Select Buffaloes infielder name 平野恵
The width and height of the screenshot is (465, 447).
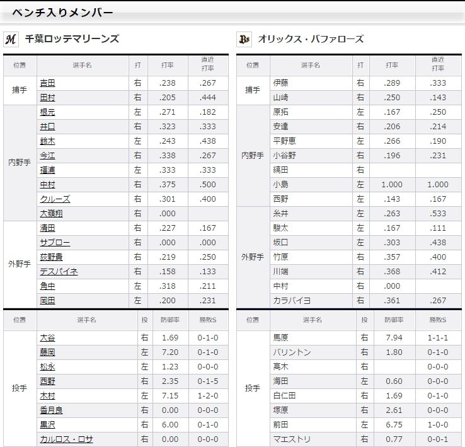[x=284, y=141]
